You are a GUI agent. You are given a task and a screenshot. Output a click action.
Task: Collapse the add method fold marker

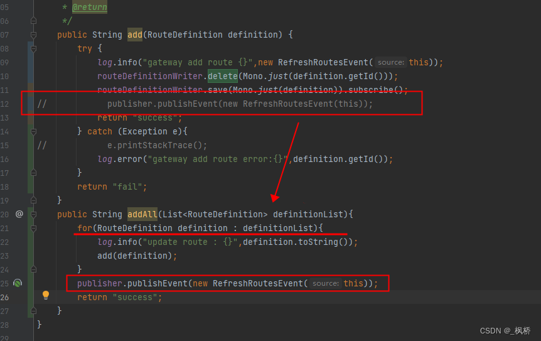tap(33, 35)
